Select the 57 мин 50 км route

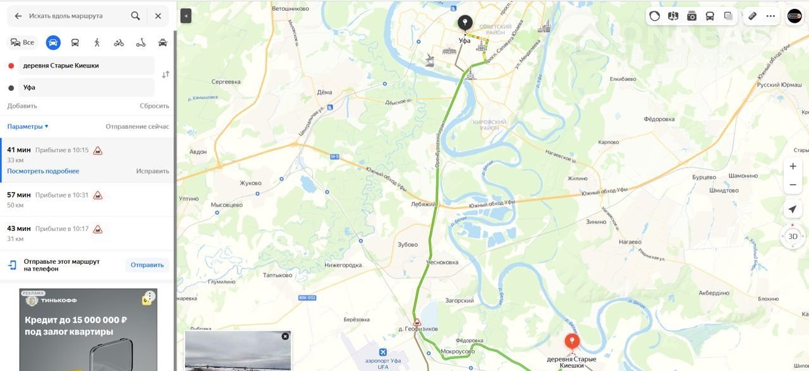pos(88,199)
